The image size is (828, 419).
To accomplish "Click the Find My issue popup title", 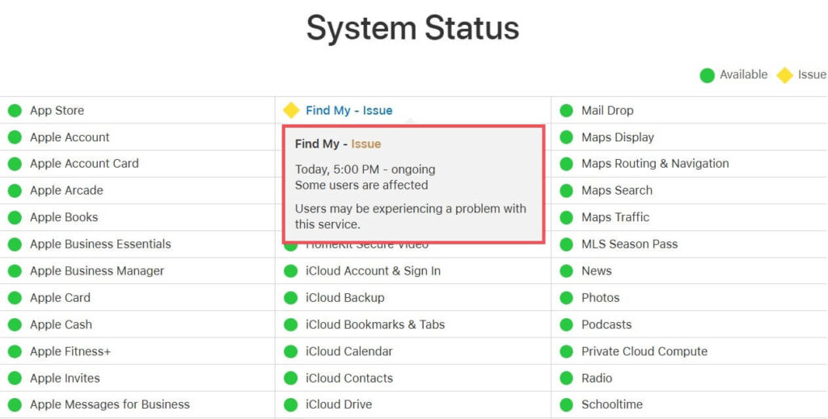I will (x=337, y=144).
